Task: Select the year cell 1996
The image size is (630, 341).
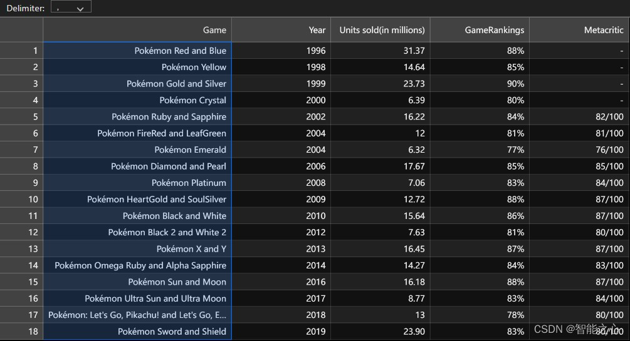Action: [281, 51]
